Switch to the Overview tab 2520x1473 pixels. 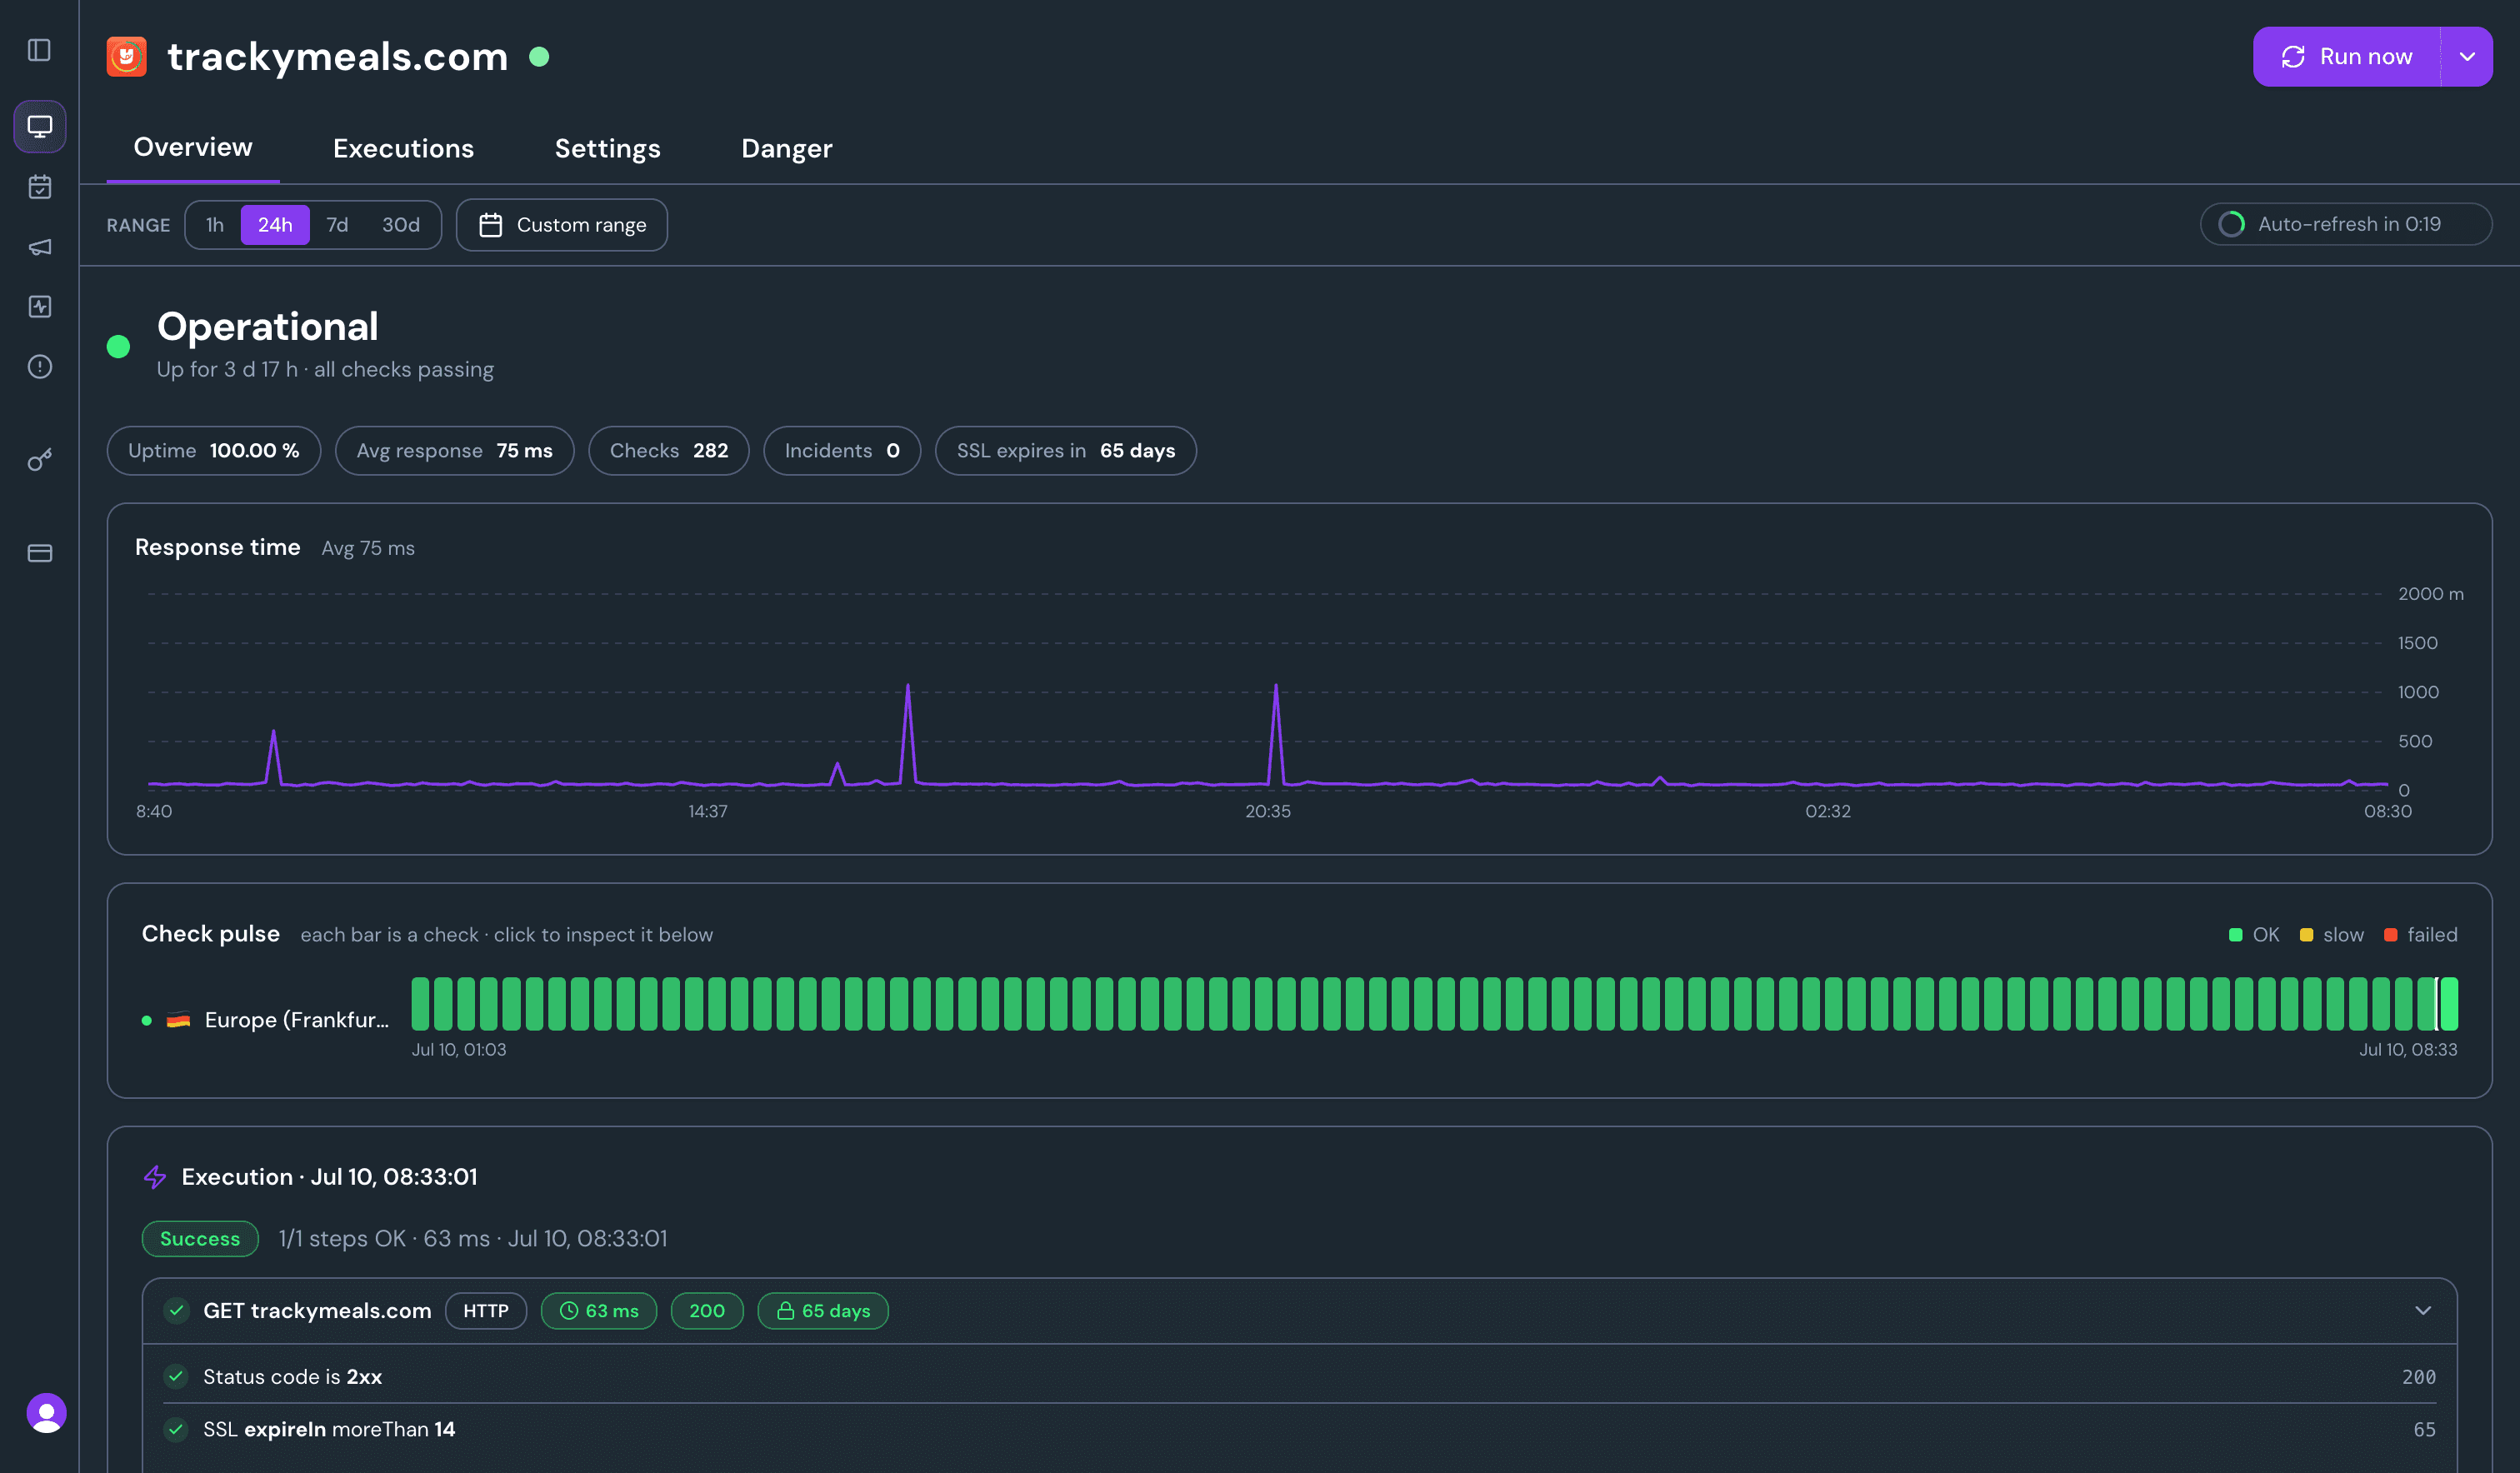click(x=193, y=147)
